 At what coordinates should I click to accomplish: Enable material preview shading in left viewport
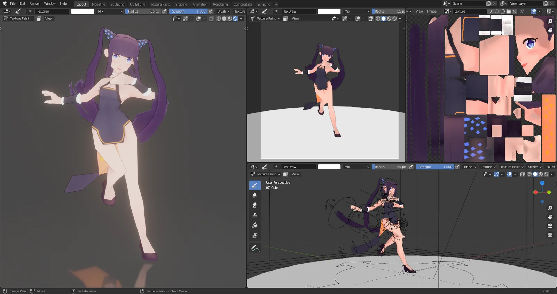point(230,18)
